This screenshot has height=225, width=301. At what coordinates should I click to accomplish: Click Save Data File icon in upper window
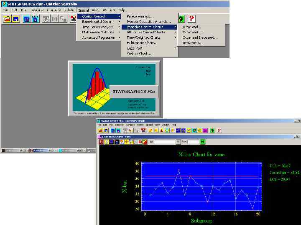[35, 19]
